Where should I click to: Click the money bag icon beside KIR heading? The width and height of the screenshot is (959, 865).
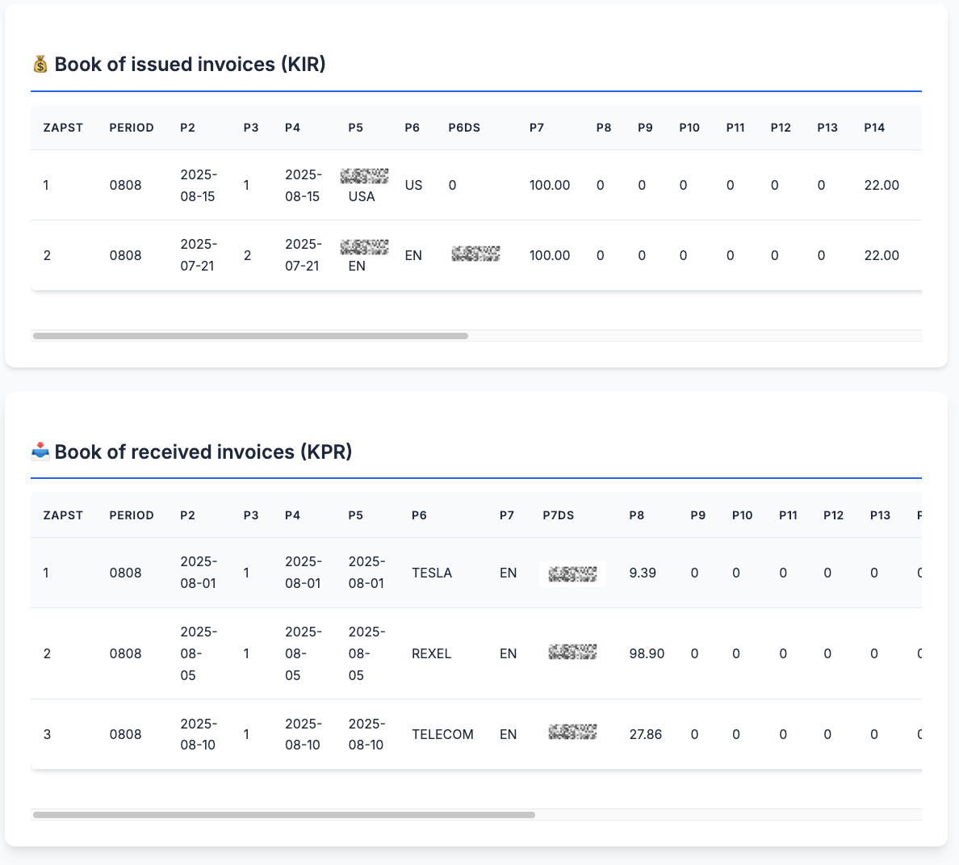tap(39, 64)
